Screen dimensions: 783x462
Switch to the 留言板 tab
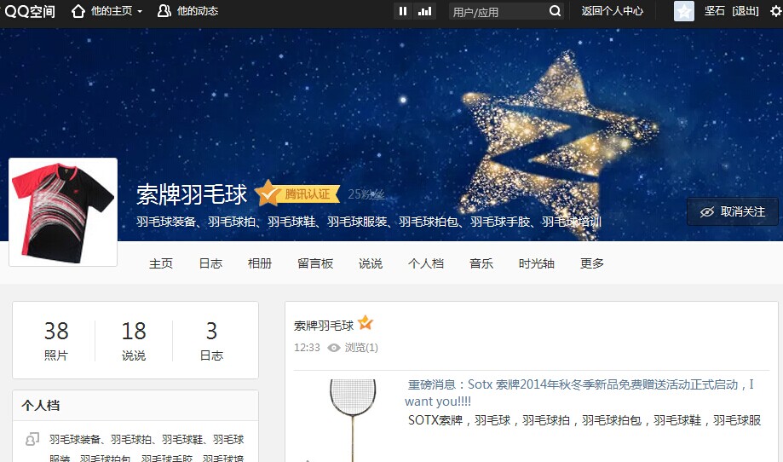315,263
